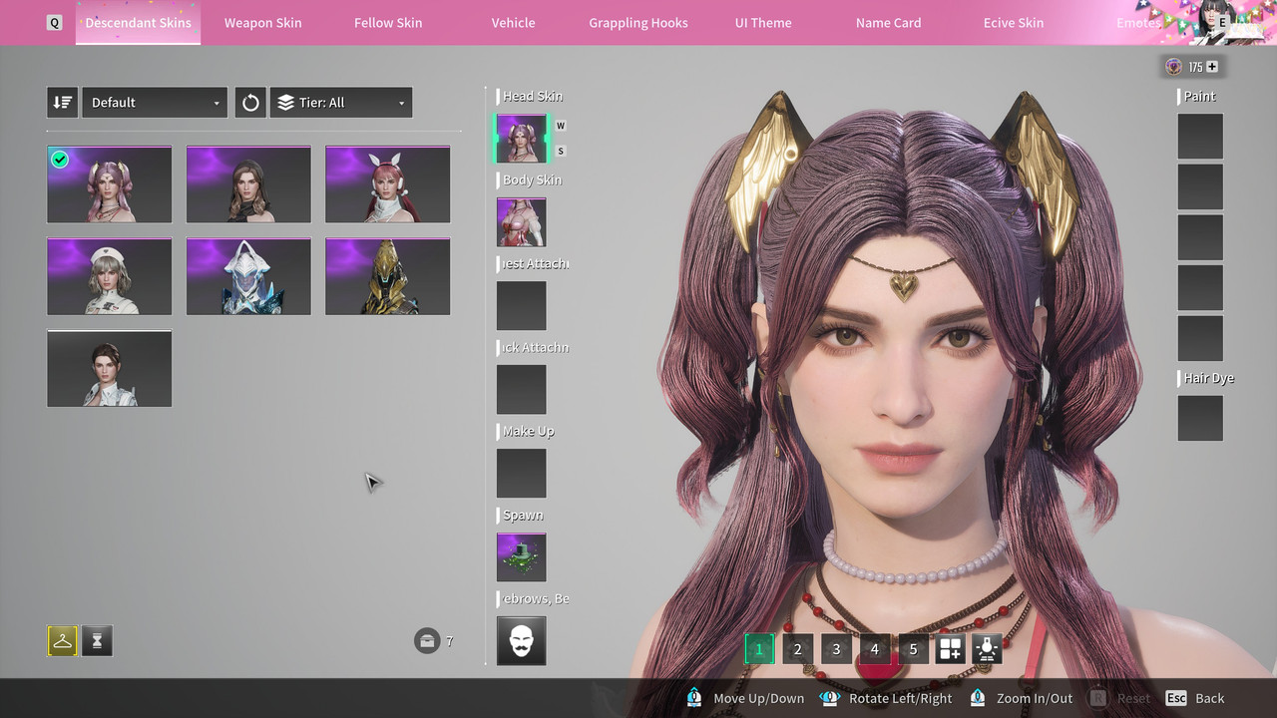This screenshot has height=718, width=1277.
Task: Select the equipped pink twin-tail skin thumbnail
Action: (110, 184)
